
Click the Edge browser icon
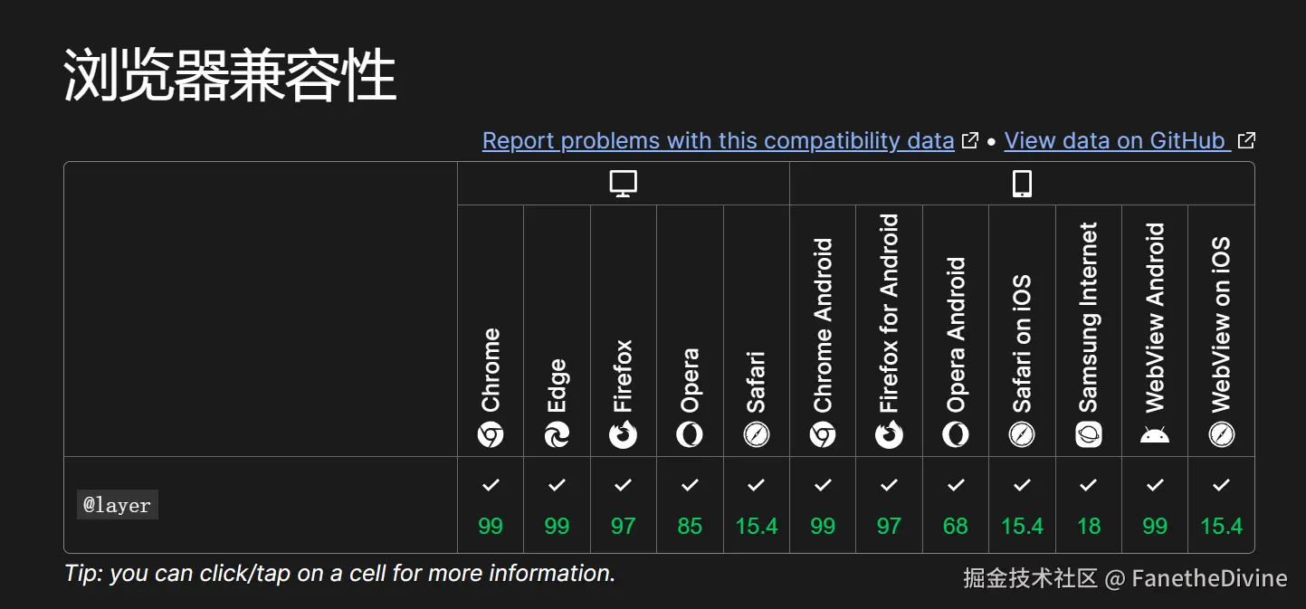tap(557, 435)
